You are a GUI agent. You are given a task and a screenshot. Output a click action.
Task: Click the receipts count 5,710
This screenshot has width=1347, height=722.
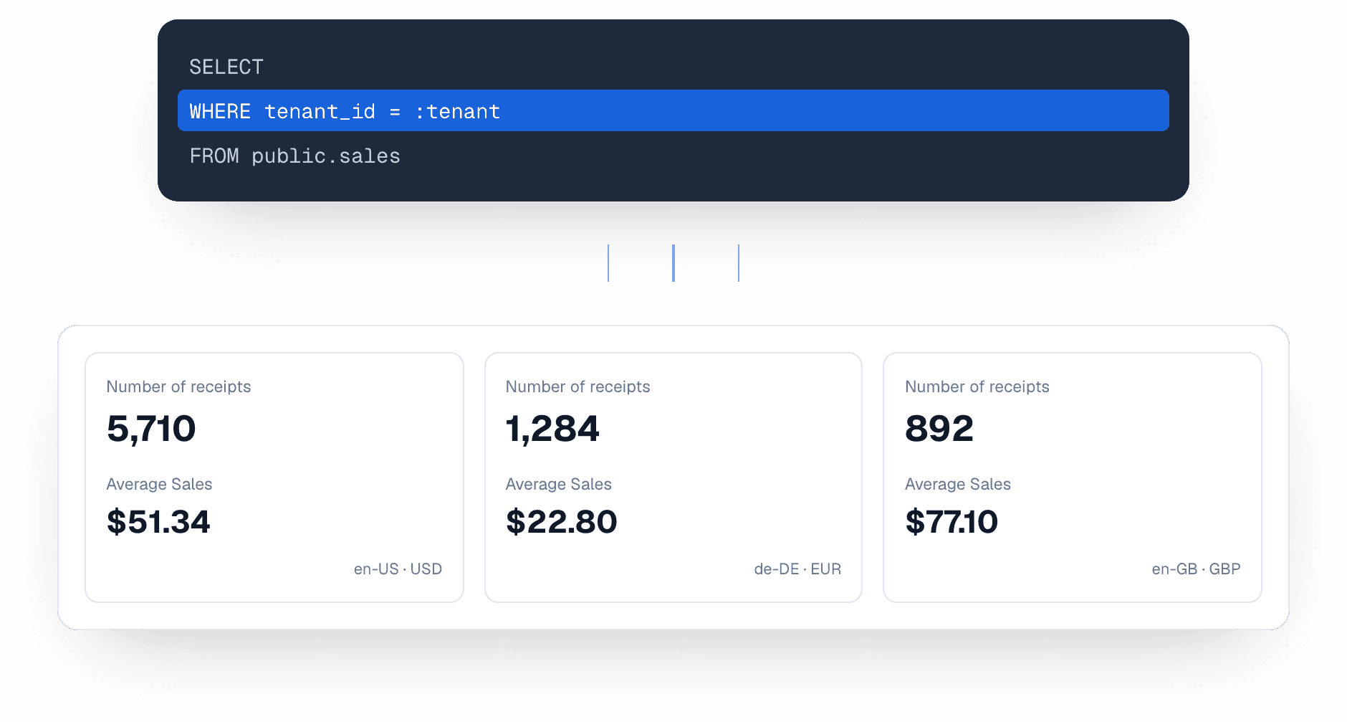pyautogui.click(x=151, y=429)
